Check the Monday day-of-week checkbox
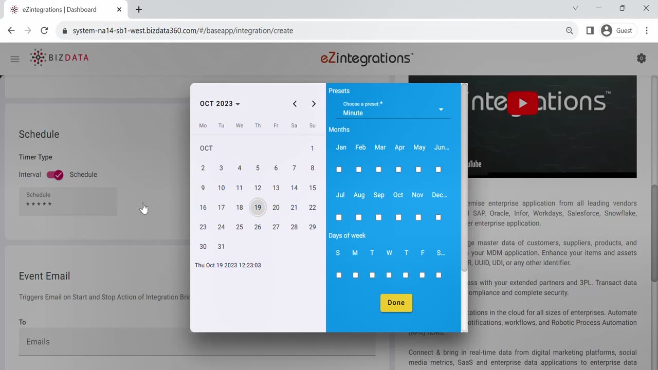The image size is (658, 370). 355,275
